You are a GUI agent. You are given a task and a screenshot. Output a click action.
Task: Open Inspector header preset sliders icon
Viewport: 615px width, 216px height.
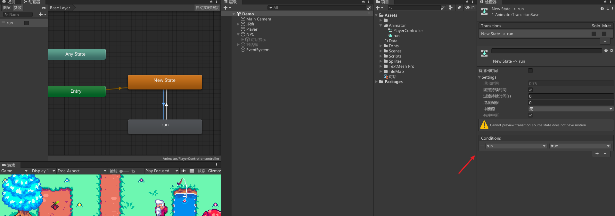pyautogui.click(x=607, y=9)
